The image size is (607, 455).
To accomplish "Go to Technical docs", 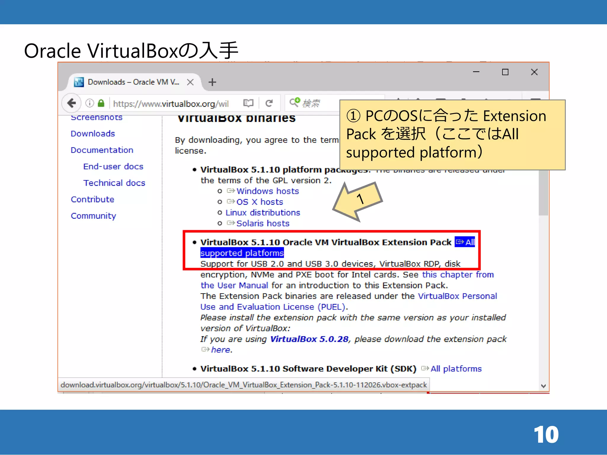I will click(x=114, y=183).
